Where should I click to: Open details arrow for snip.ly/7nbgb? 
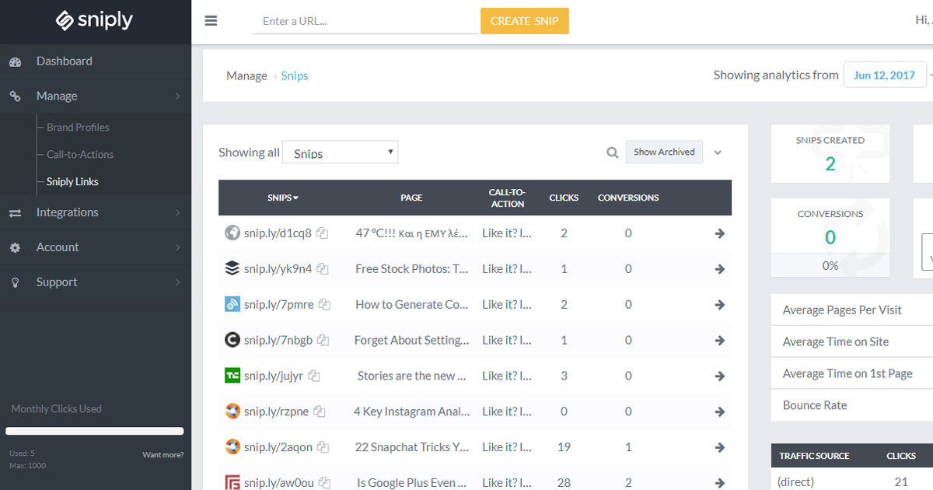(x=720, y=340)
